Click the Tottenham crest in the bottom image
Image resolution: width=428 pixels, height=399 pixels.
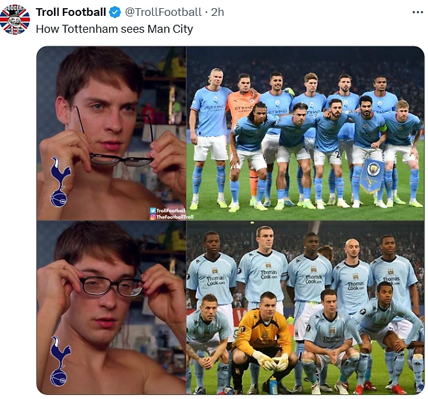point(59,361)
